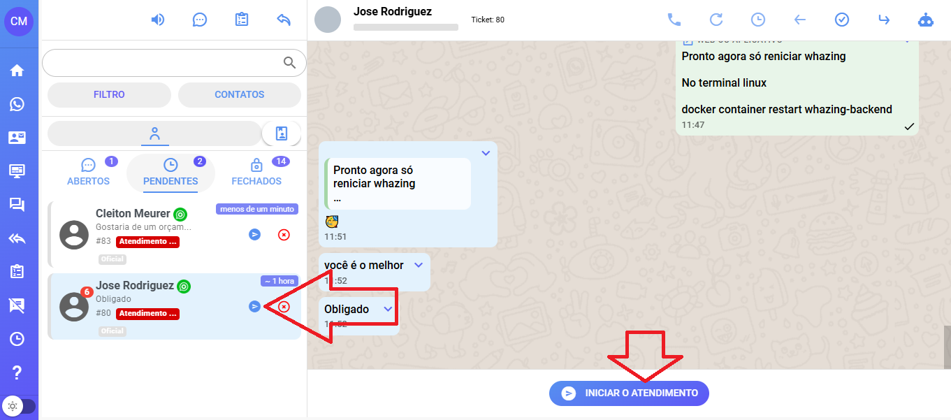Click the resolve ticket checkmark icon
Image resolution: width=951 pixels, height=420 pixels.
[x=842, y=20]
